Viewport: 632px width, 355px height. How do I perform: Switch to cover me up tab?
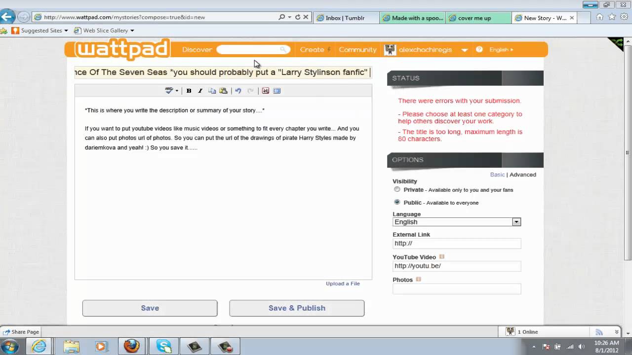[x=479, y=18]
